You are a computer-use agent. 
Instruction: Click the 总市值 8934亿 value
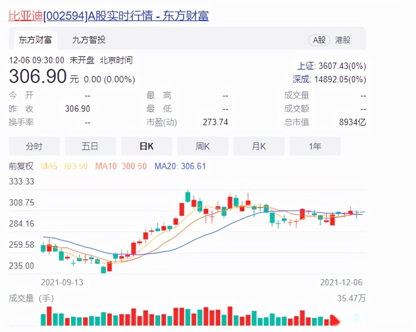[x=353, y=122]
